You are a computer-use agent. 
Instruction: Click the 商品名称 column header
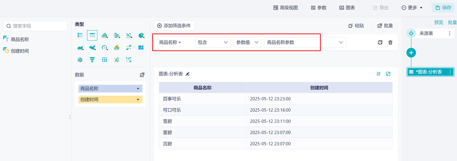(x=203, y=88)
